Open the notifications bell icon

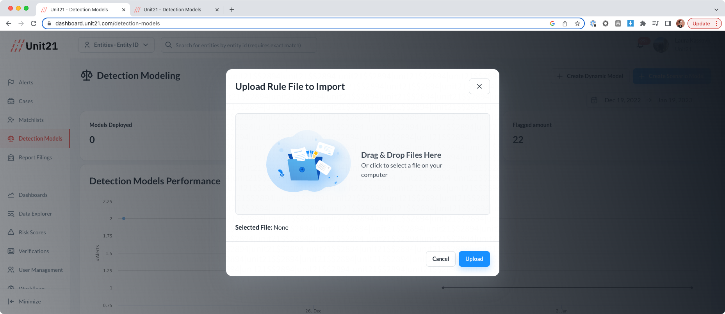pyautogui.click(x=641, y=45)
